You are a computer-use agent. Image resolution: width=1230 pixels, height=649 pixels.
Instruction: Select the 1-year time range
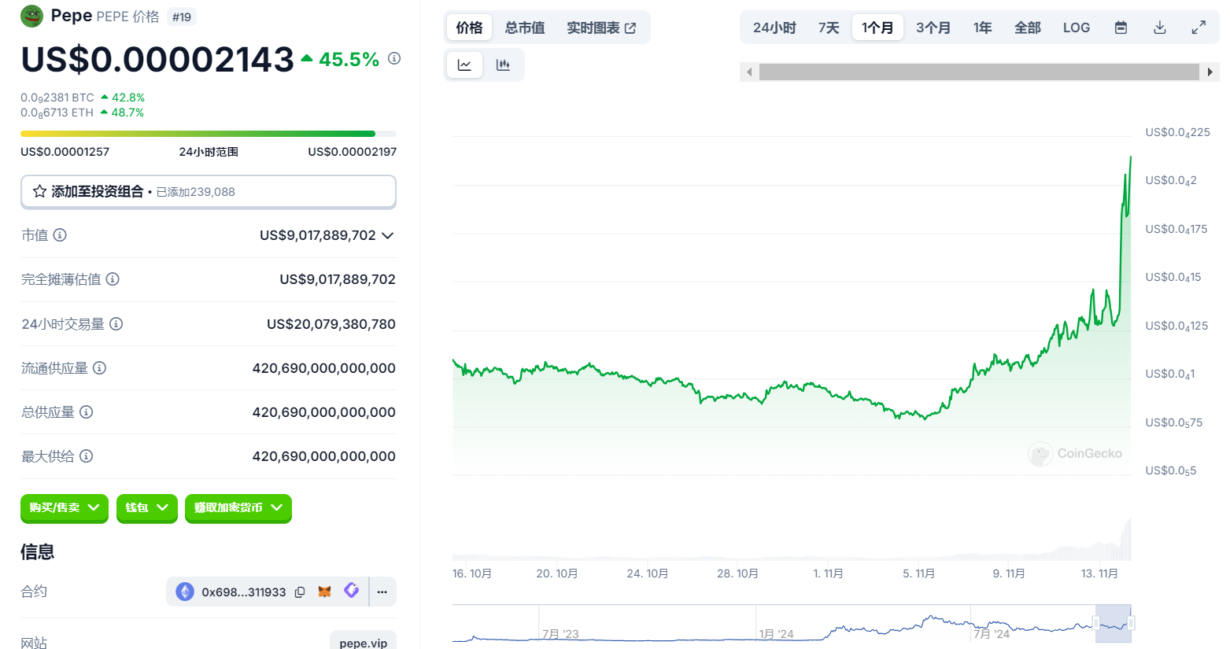pos(982,28)
